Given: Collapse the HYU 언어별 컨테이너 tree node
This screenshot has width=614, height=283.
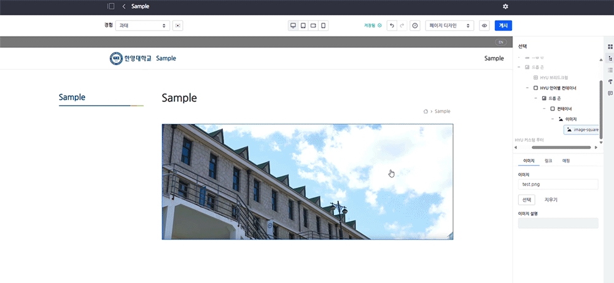Looking at the screenshot, I should pyautogui.click(x=527, y=88).
